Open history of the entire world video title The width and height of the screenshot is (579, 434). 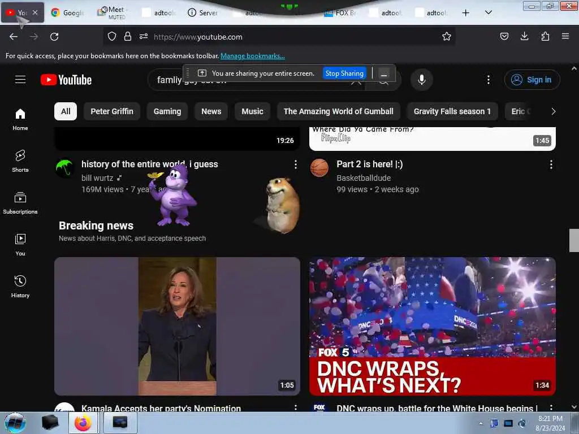(149, 164)
